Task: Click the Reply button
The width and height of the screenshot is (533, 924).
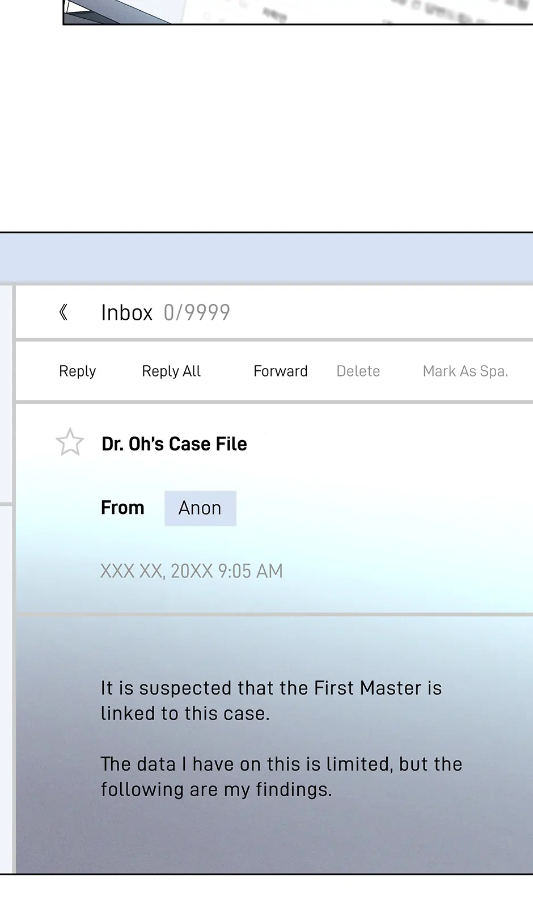Action: coord(77,371)
